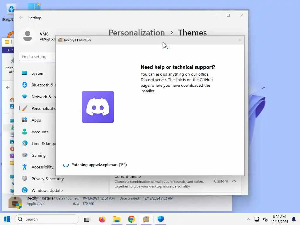This screenshot has width=300, height=225.
Task: Click the Rectify11 Installer title bar icon
Action: click(x=60, y=40)
